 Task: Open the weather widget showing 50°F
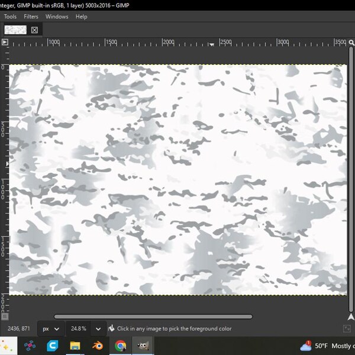tap(327, 346)
